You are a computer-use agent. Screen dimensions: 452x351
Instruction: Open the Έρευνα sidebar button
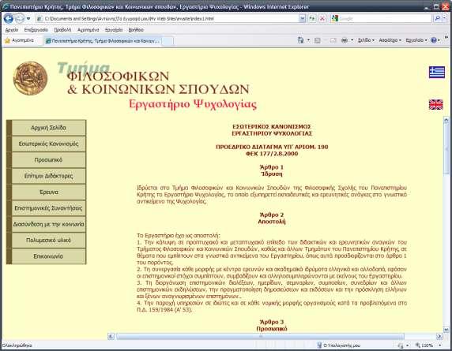[48, 192]
